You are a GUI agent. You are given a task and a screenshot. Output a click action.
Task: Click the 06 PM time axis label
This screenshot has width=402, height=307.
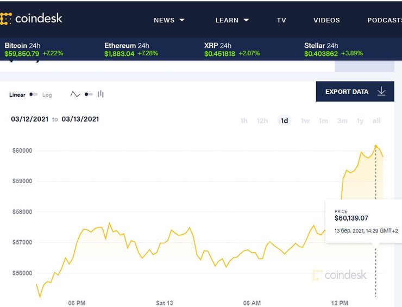(77, 303)
